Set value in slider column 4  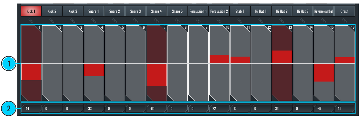coord(94,63)
